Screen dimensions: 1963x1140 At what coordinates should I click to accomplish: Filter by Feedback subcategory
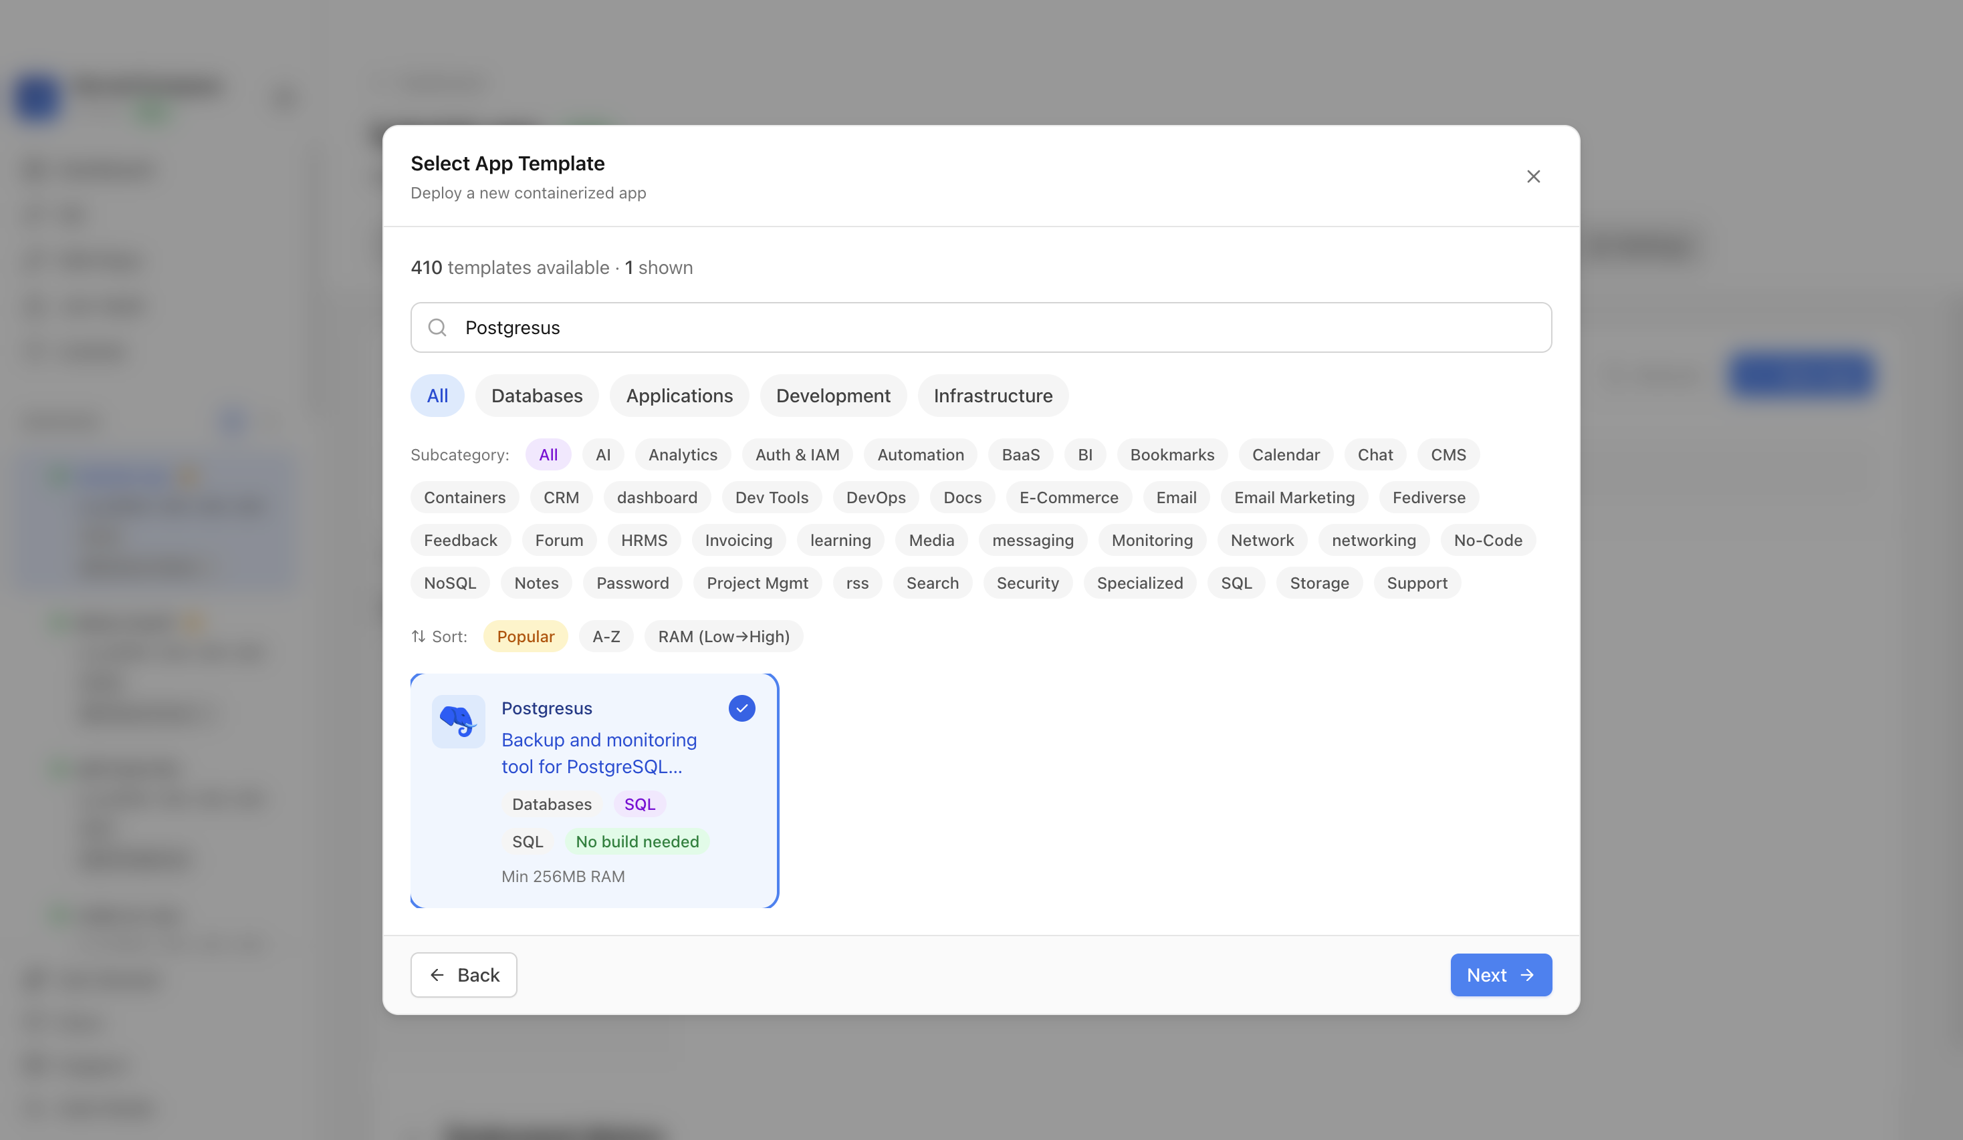461,541
